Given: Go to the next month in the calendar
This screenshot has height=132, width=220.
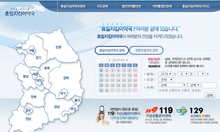Looking at the screenshot, I should click(127, 60).
